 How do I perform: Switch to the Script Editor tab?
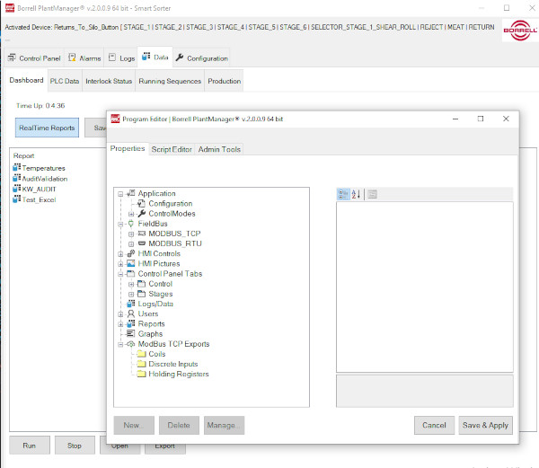click(x=172, y=149)
